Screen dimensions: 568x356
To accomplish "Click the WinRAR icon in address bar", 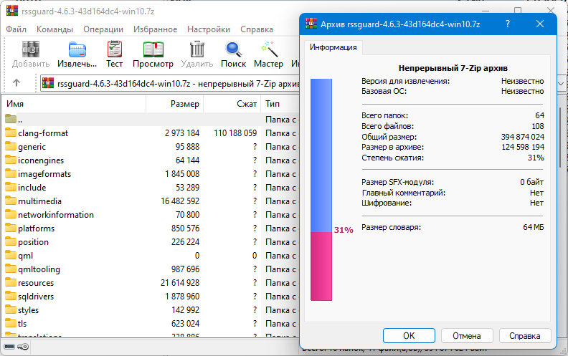I will [48, 83].
